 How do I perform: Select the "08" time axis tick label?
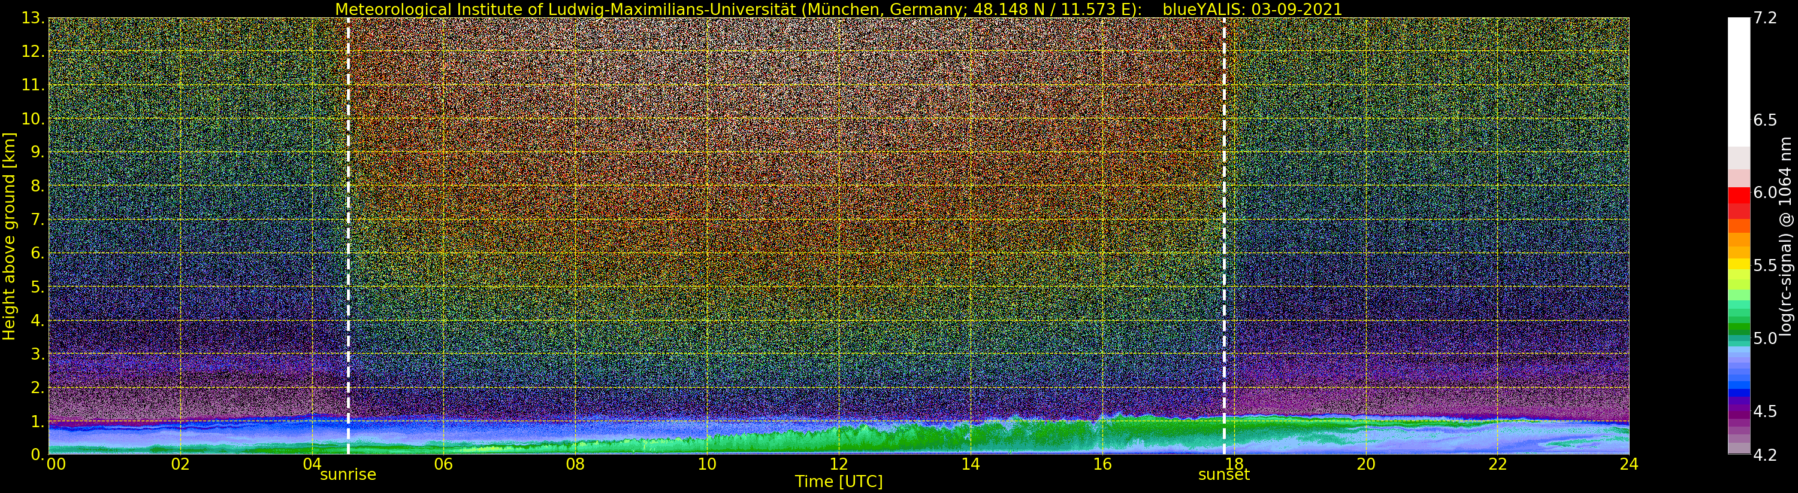[575, 464]
